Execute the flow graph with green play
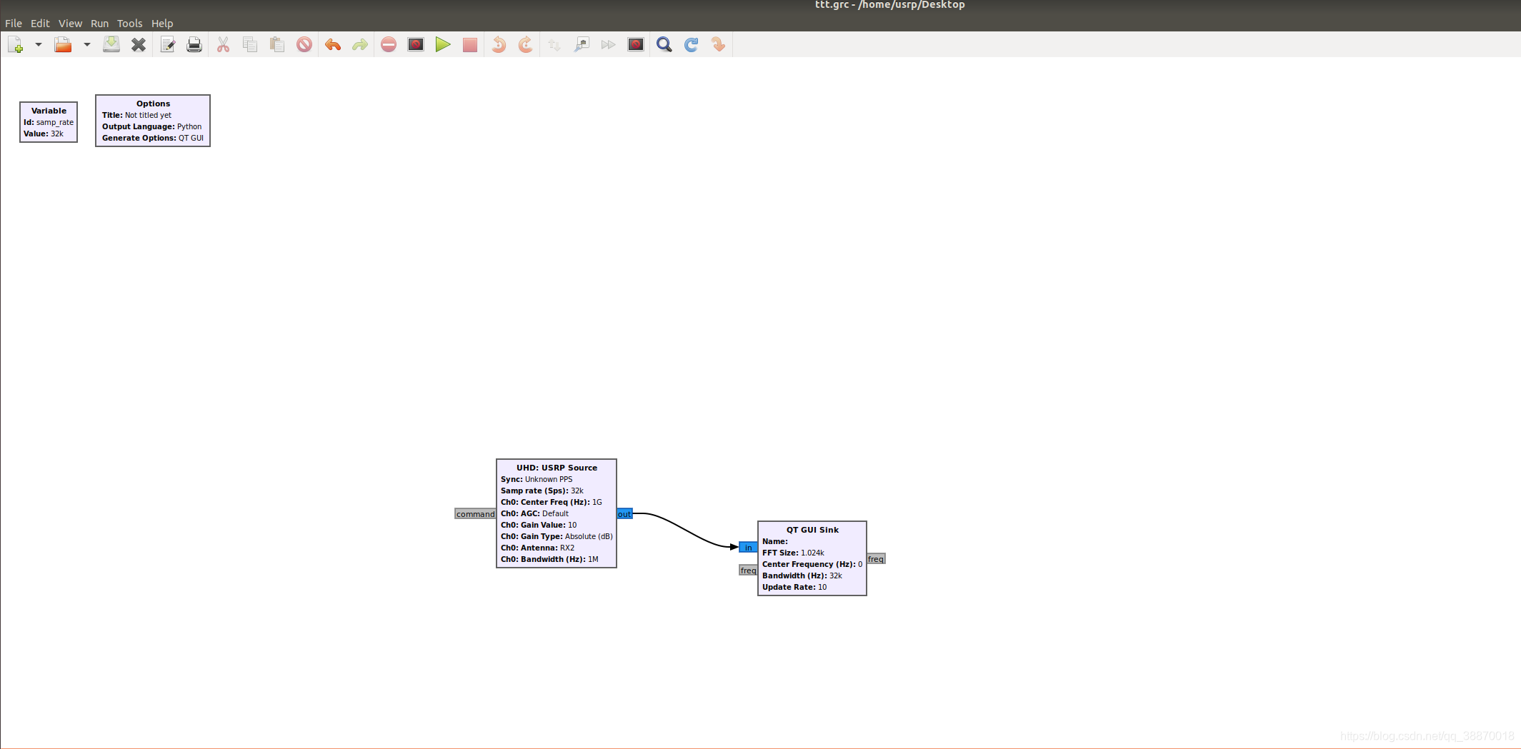This screenshot has height=749, width=1521. pos(443,45)
